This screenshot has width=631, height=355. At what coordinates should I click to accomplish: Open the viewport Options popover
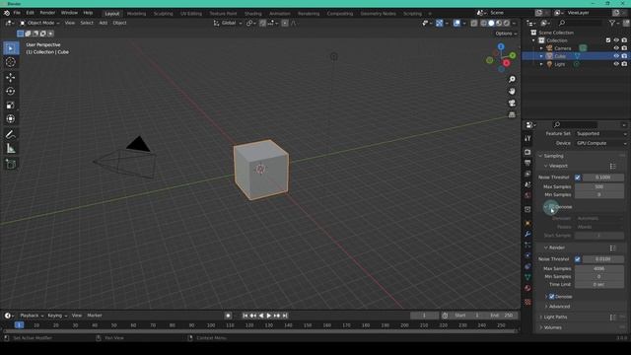coord(506,34)
